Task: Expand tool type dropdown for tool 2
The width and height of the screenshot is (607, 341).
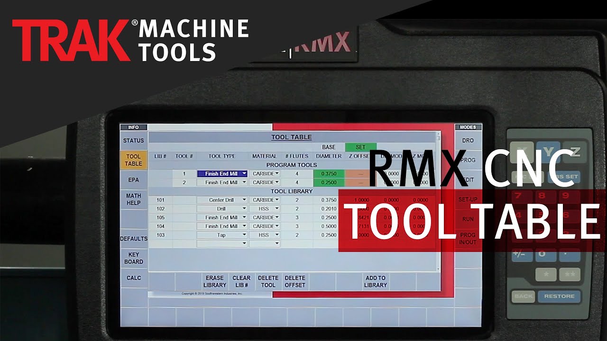Action: tap(244, 182)
